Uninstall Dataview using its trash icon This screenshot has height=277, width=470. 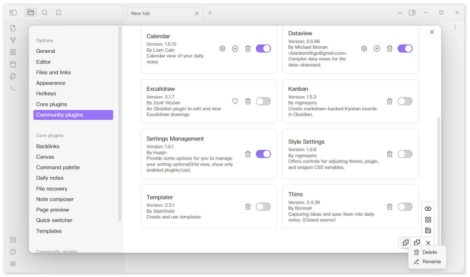pyautogui.click(x=390, y=49)
